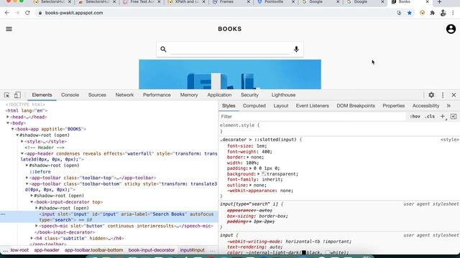Viewport: 460px width, 258px height.
Task: Expand the style element node
Action: pos(22,141)
